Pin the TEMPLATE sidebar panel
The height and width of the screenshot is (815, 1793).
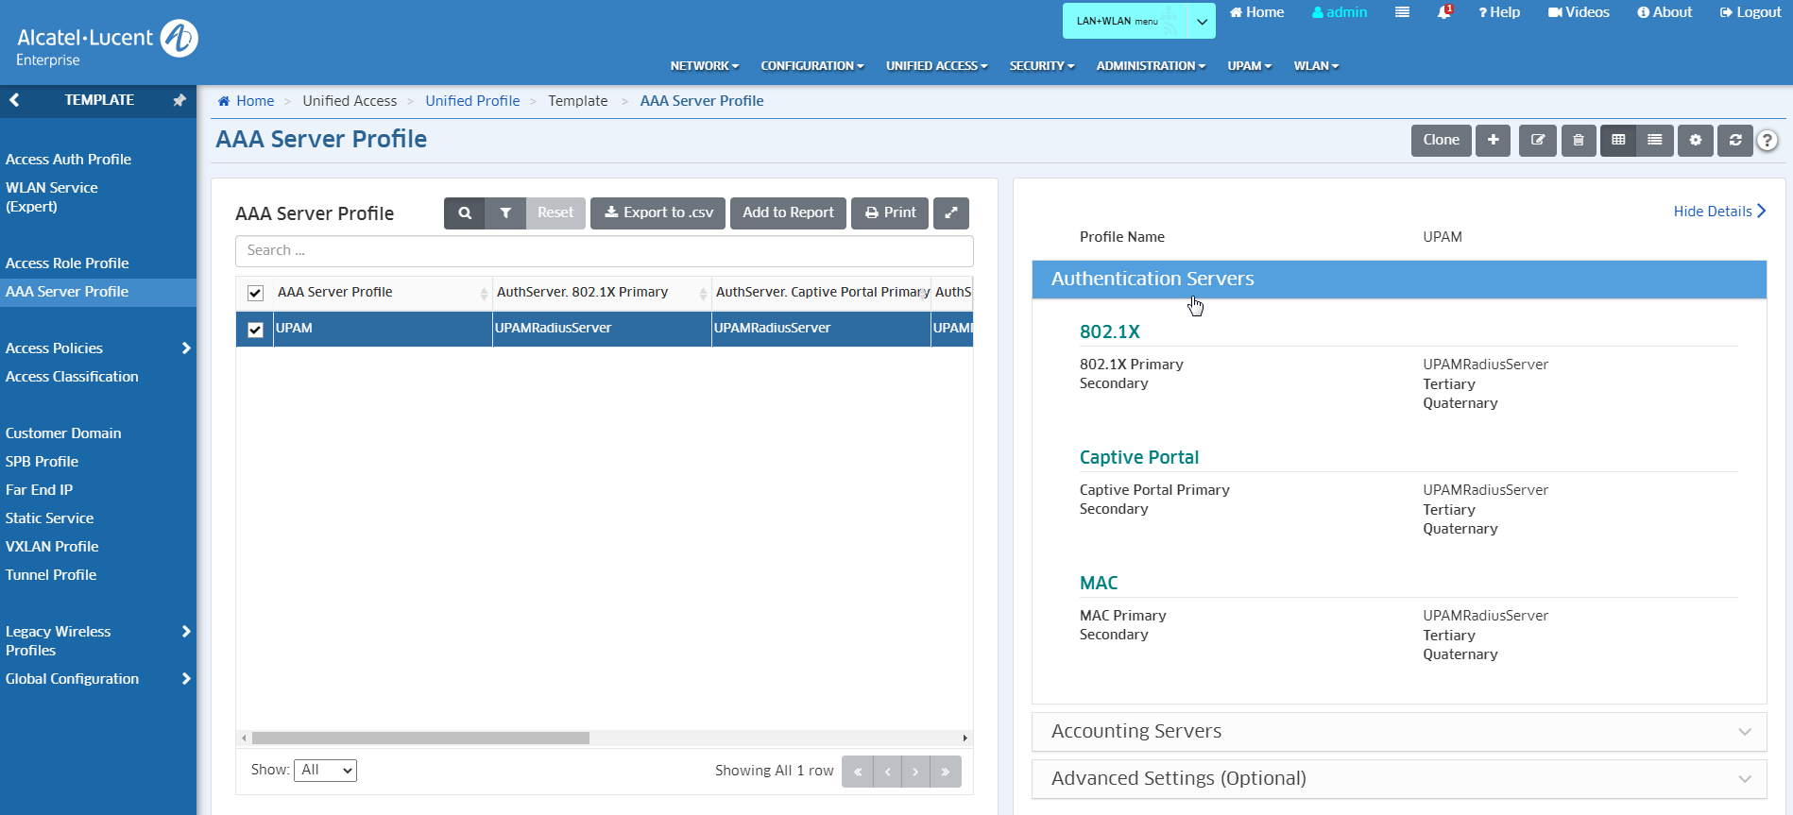click(179, 100)
